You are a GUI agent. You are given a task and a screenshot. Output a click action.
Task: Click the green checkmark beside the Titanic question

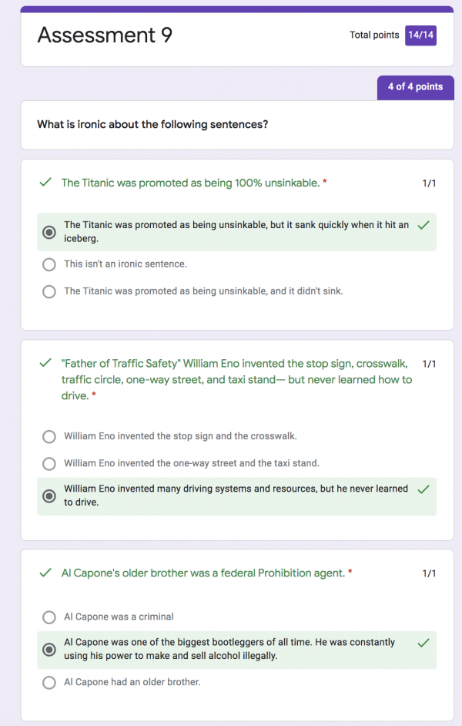46,183
